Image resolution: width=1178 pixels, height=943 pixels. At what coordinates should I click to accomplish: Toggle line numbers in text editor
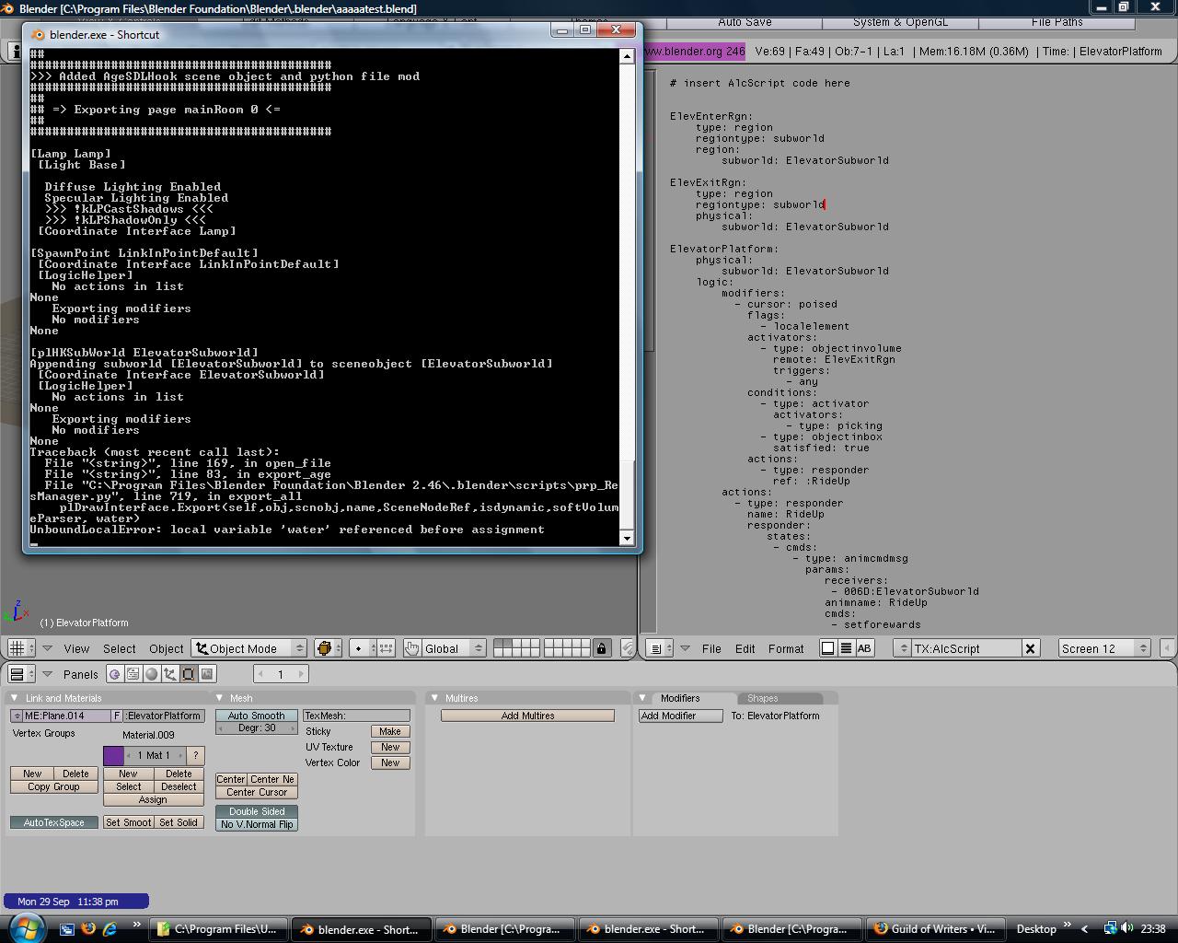click(846, 648)
